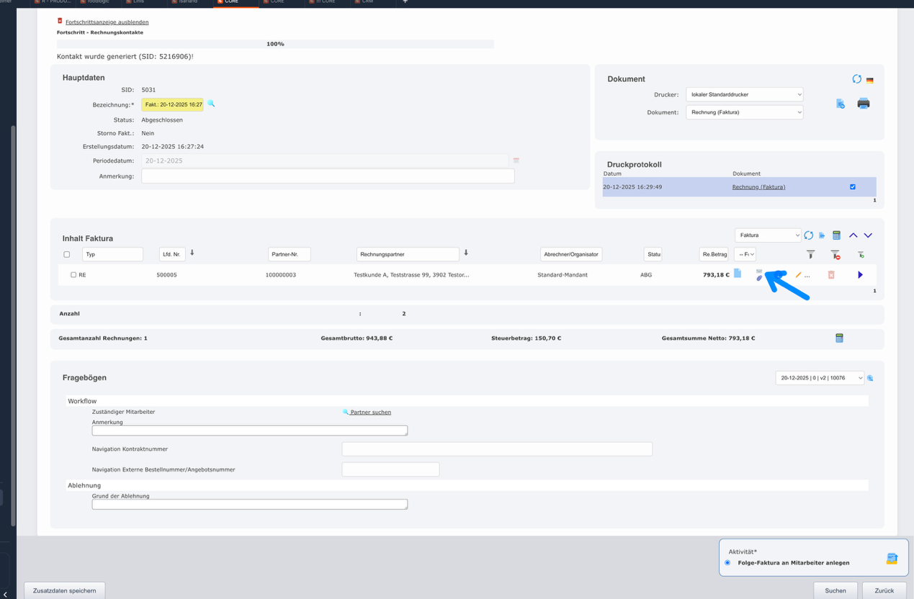Click the Zusatzdaten speichern button

pyautogui.click(x=65, y=590)
